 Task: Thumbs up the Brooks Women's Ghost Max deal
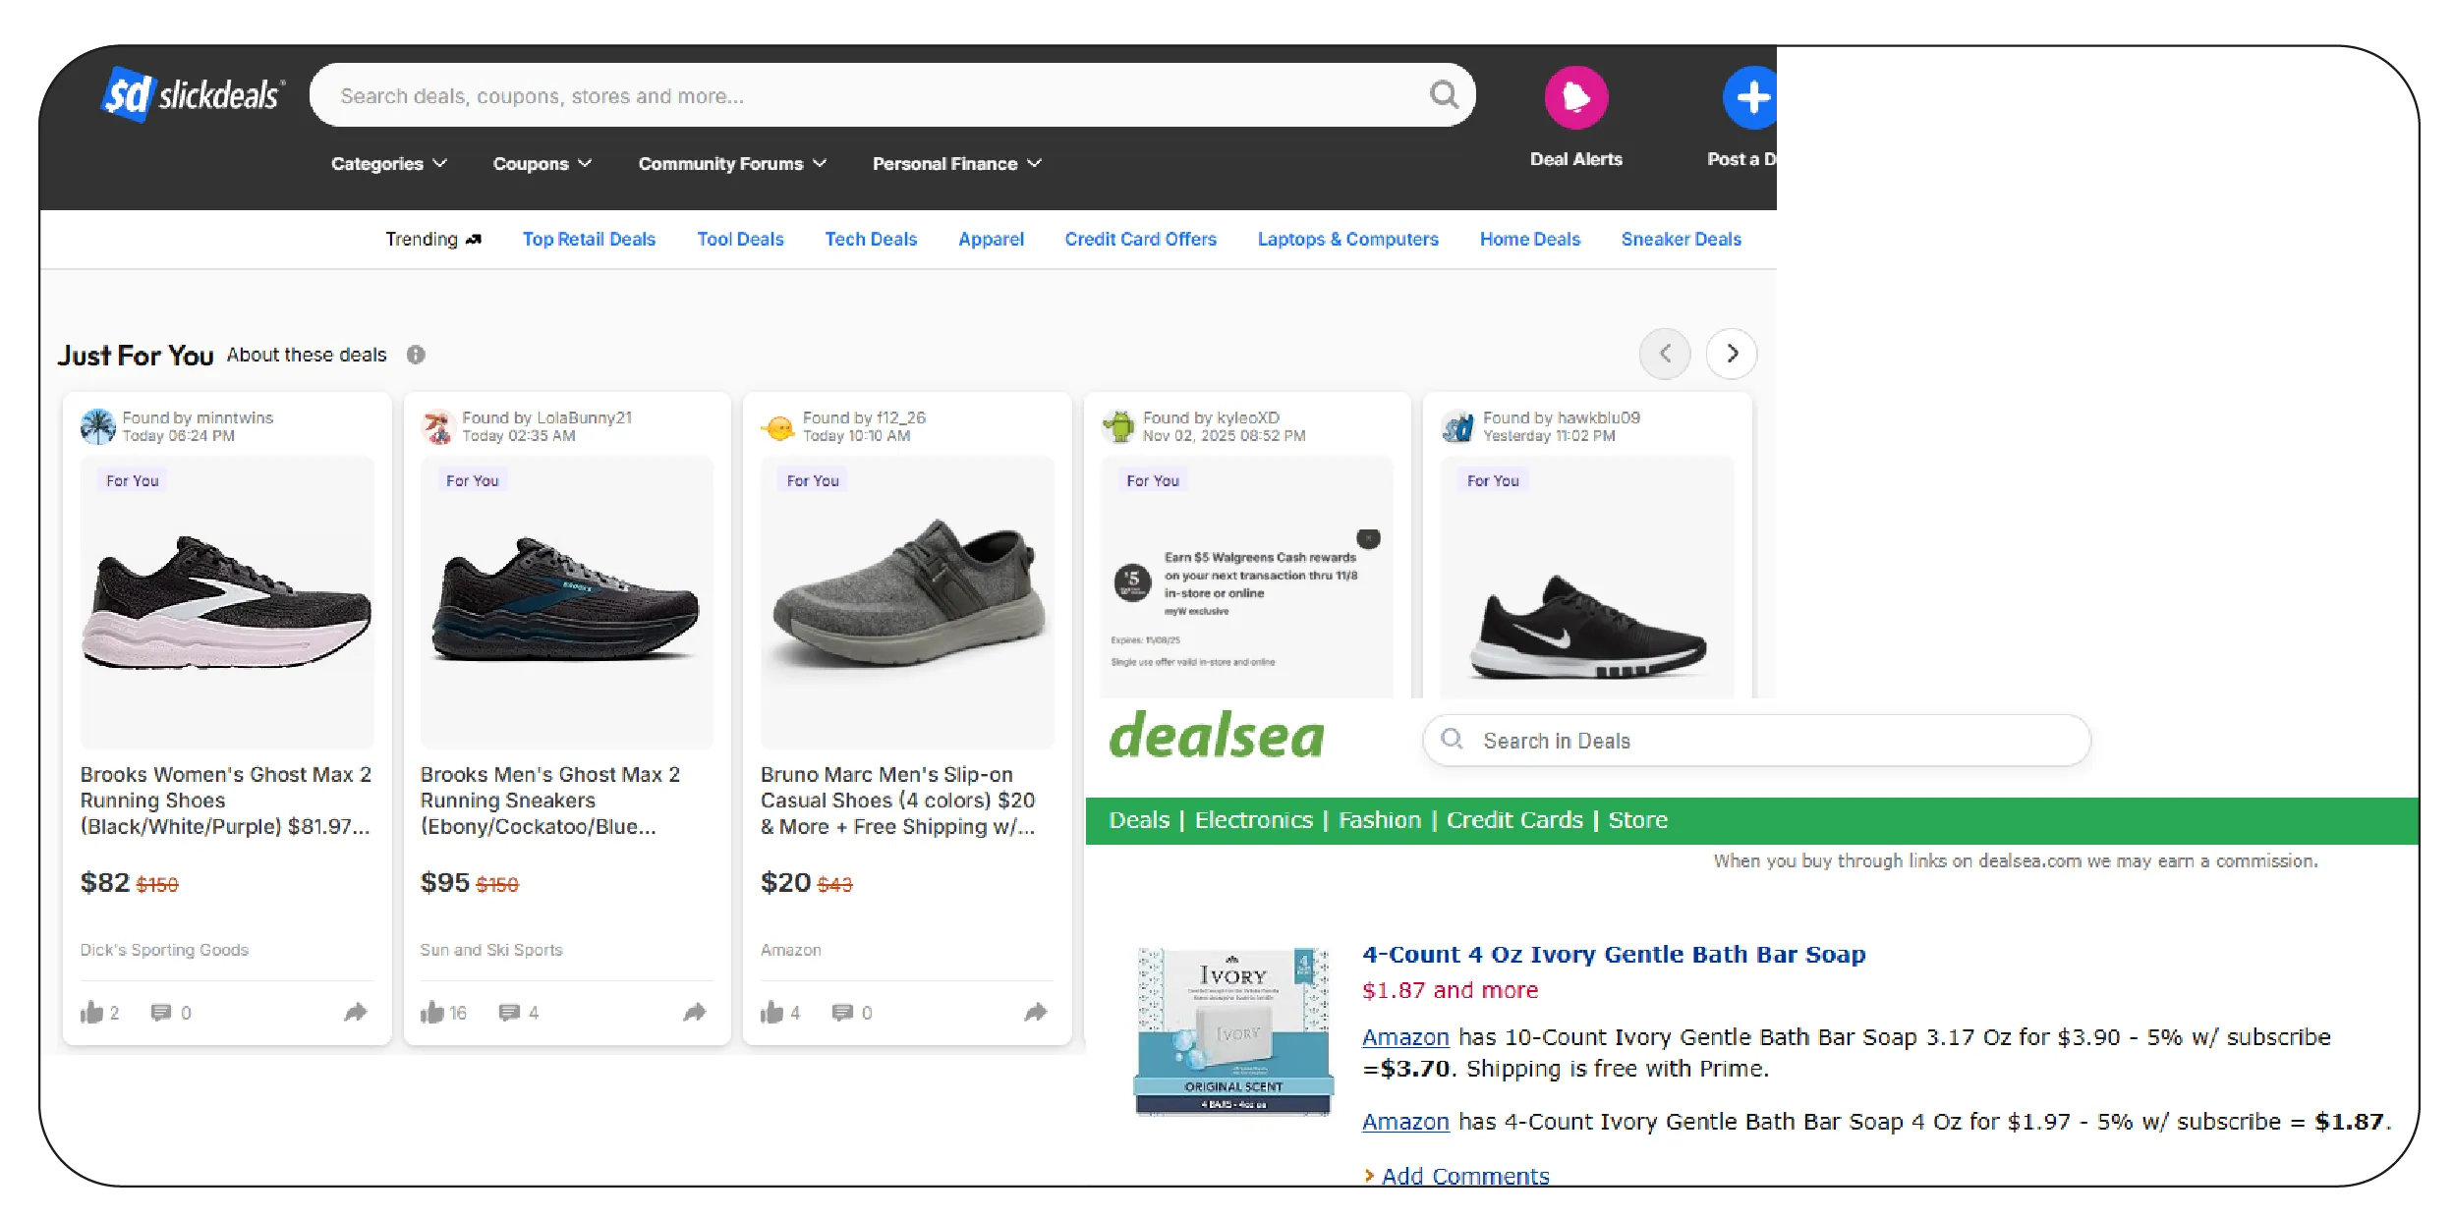coord(90,1012)
